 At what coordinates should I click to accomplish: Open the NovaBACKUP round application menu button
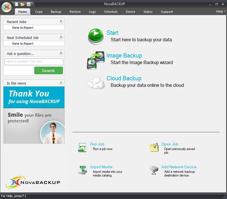tap(7, 7)
